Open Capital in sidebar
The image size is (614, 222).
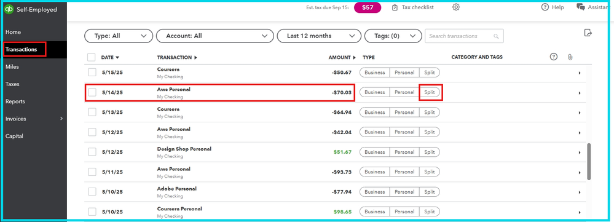(14, 137)
